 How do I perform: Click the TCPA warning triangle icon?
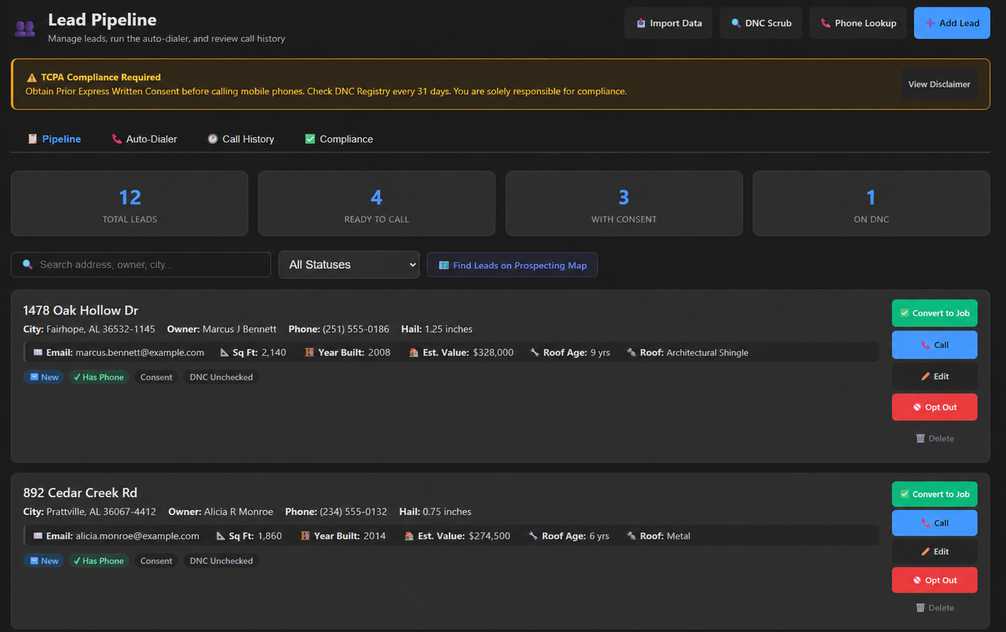(x=32, y=78)
